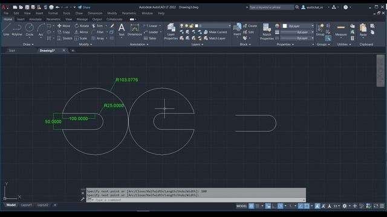Click Make Current layer button
The image size is (387, 217).
pos(215,32)
